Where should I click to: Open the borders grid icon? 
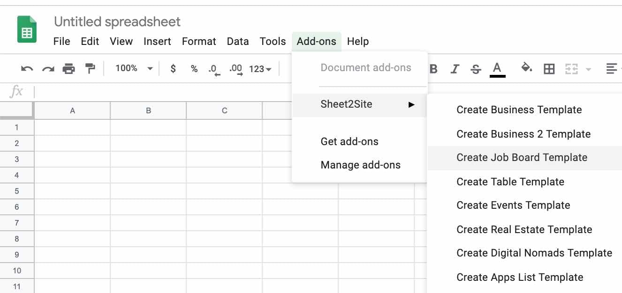[x=549, y=69]
